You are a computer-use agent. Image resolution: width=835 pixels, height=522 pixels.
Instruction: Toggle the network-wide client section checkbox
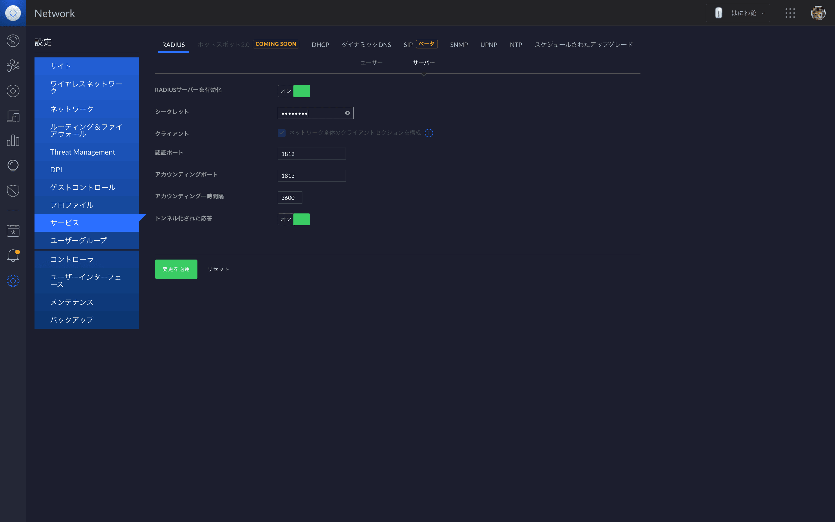282,133
